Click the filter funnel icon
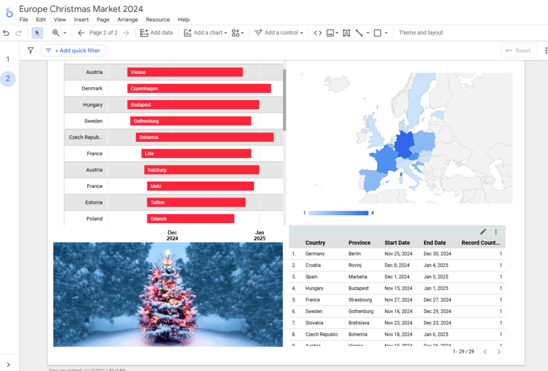Viewport: 548px width, 371px height. [x=31, y=50]
